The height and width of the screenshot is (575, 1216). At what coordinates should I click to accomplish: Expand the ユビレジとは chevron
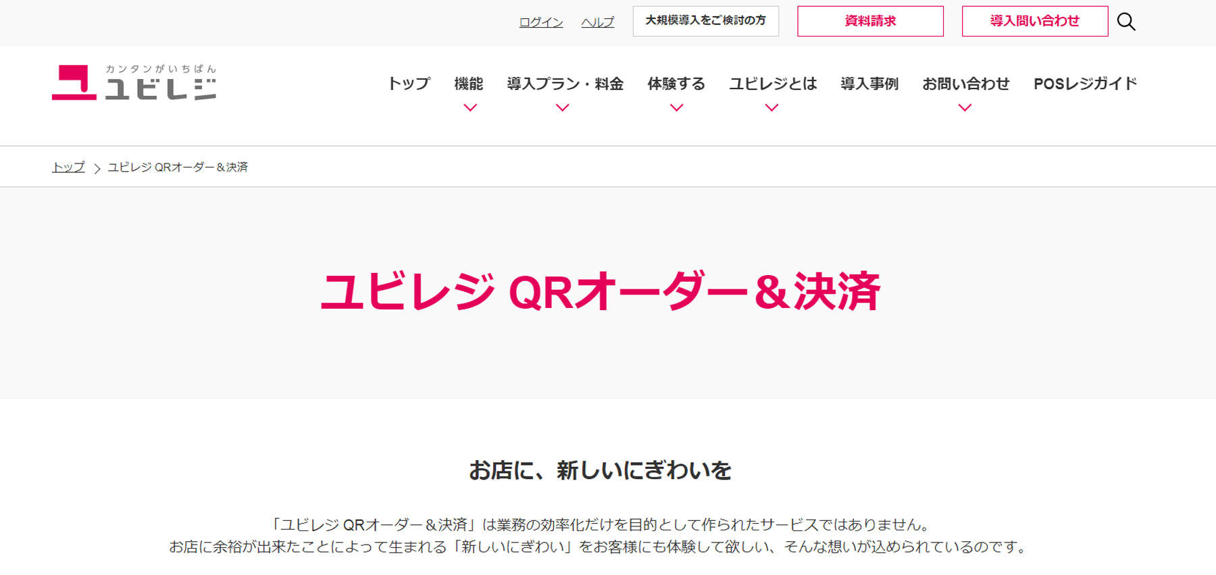771,107
